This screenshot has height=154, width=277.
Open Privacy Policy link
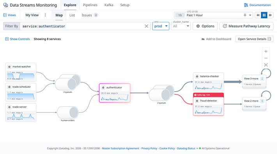tap(149, 149)
